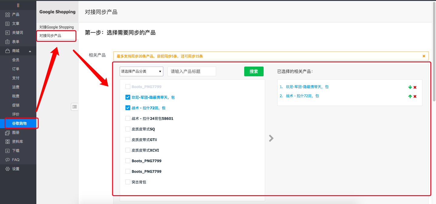The image size is (436, 204).
Task: Select 谷歌购物 in the sidebar menu
Action: pos(20,123)
